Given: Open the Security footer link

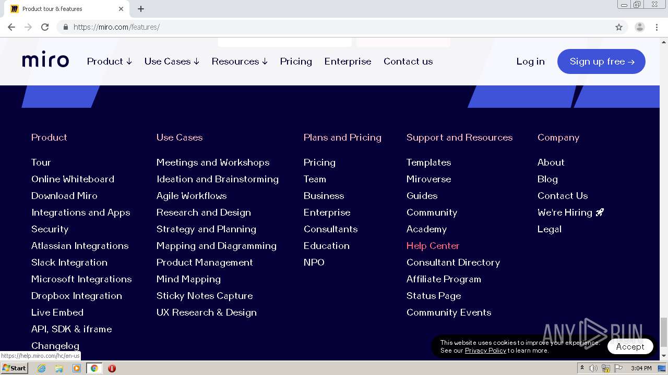Looking at the screenshot, I should [x=50, y=229].
